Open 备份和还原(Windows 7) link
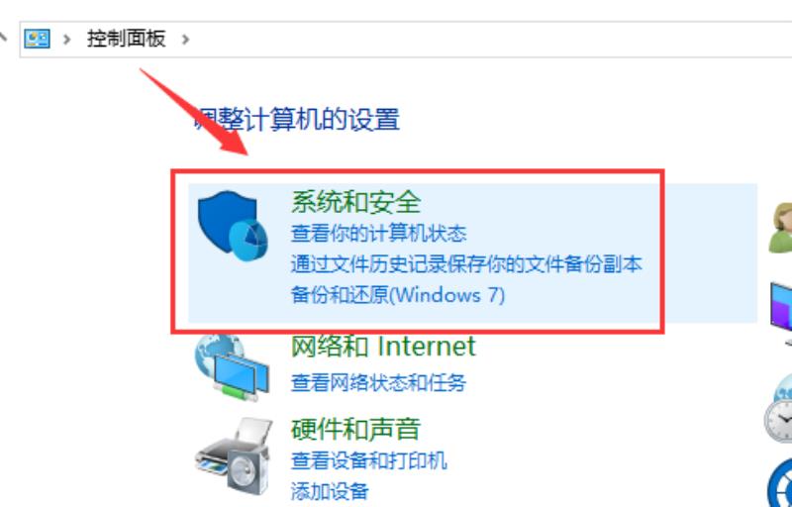This screenshot has width=792, height=507. [x=398, y=295]
